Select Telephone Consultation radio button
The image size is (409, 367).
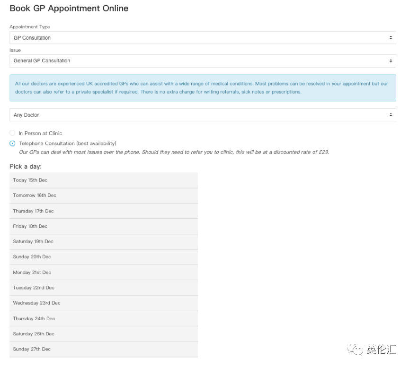pyautogui.click(x=12, y=144)
